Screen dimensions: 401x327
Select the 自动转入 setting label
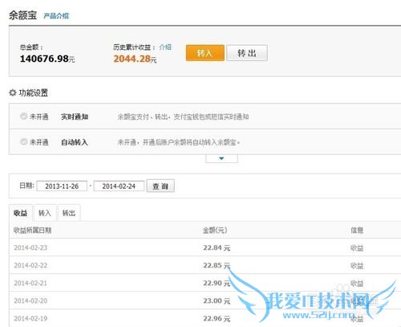click(75, 142)
